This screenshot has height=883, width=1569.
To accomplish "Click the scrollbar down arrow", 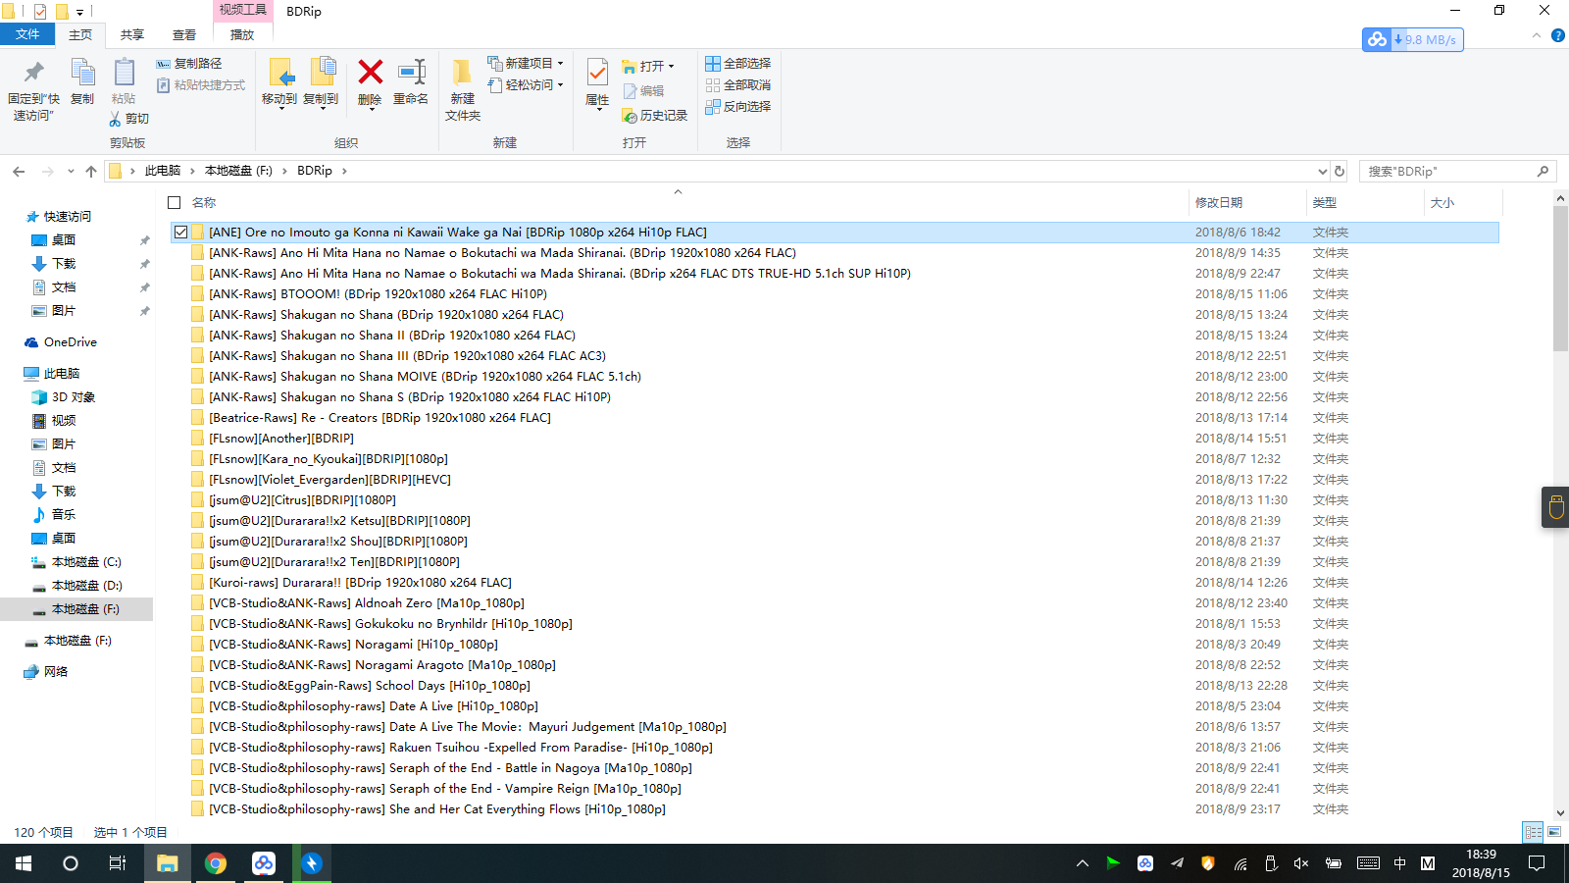I will coord(1560,812).
